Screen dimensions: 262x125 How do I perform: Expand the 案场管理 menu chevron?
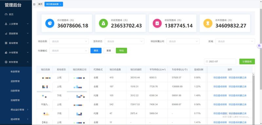click(x=28, y=43)
